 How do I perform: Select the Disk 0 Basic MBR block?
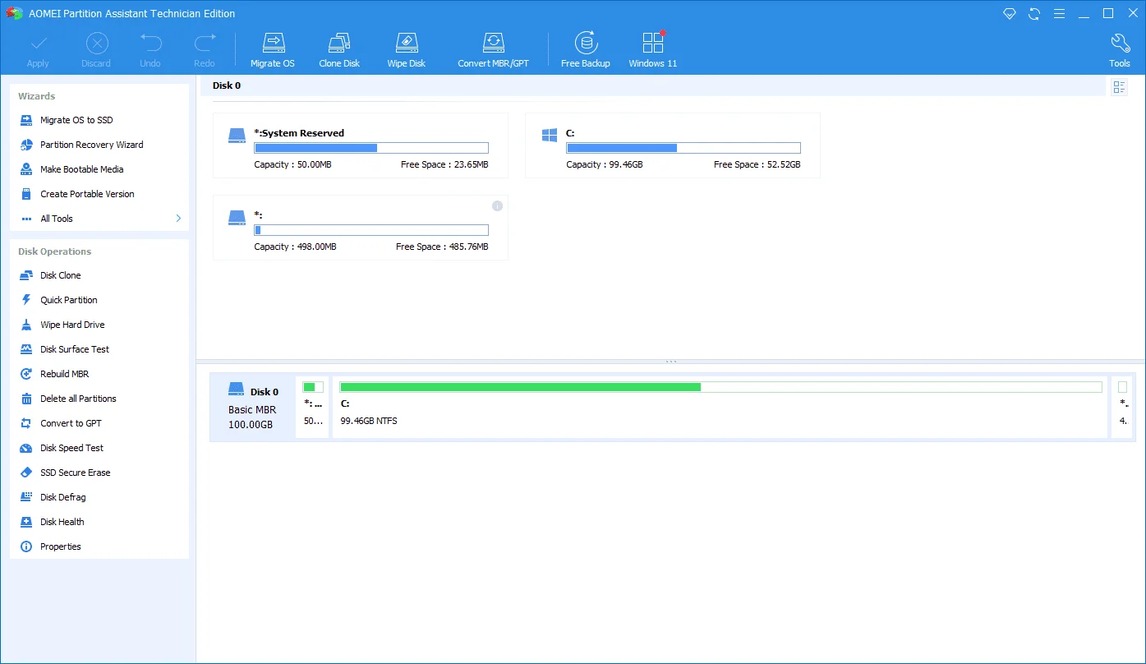click(x=253, y=408)
